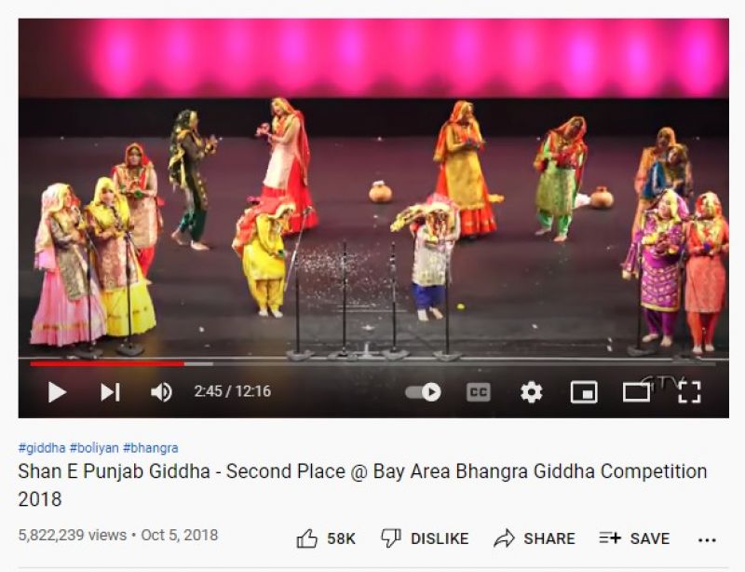Dislike the video
745x572 pixels.
click(x=425, y=538)
